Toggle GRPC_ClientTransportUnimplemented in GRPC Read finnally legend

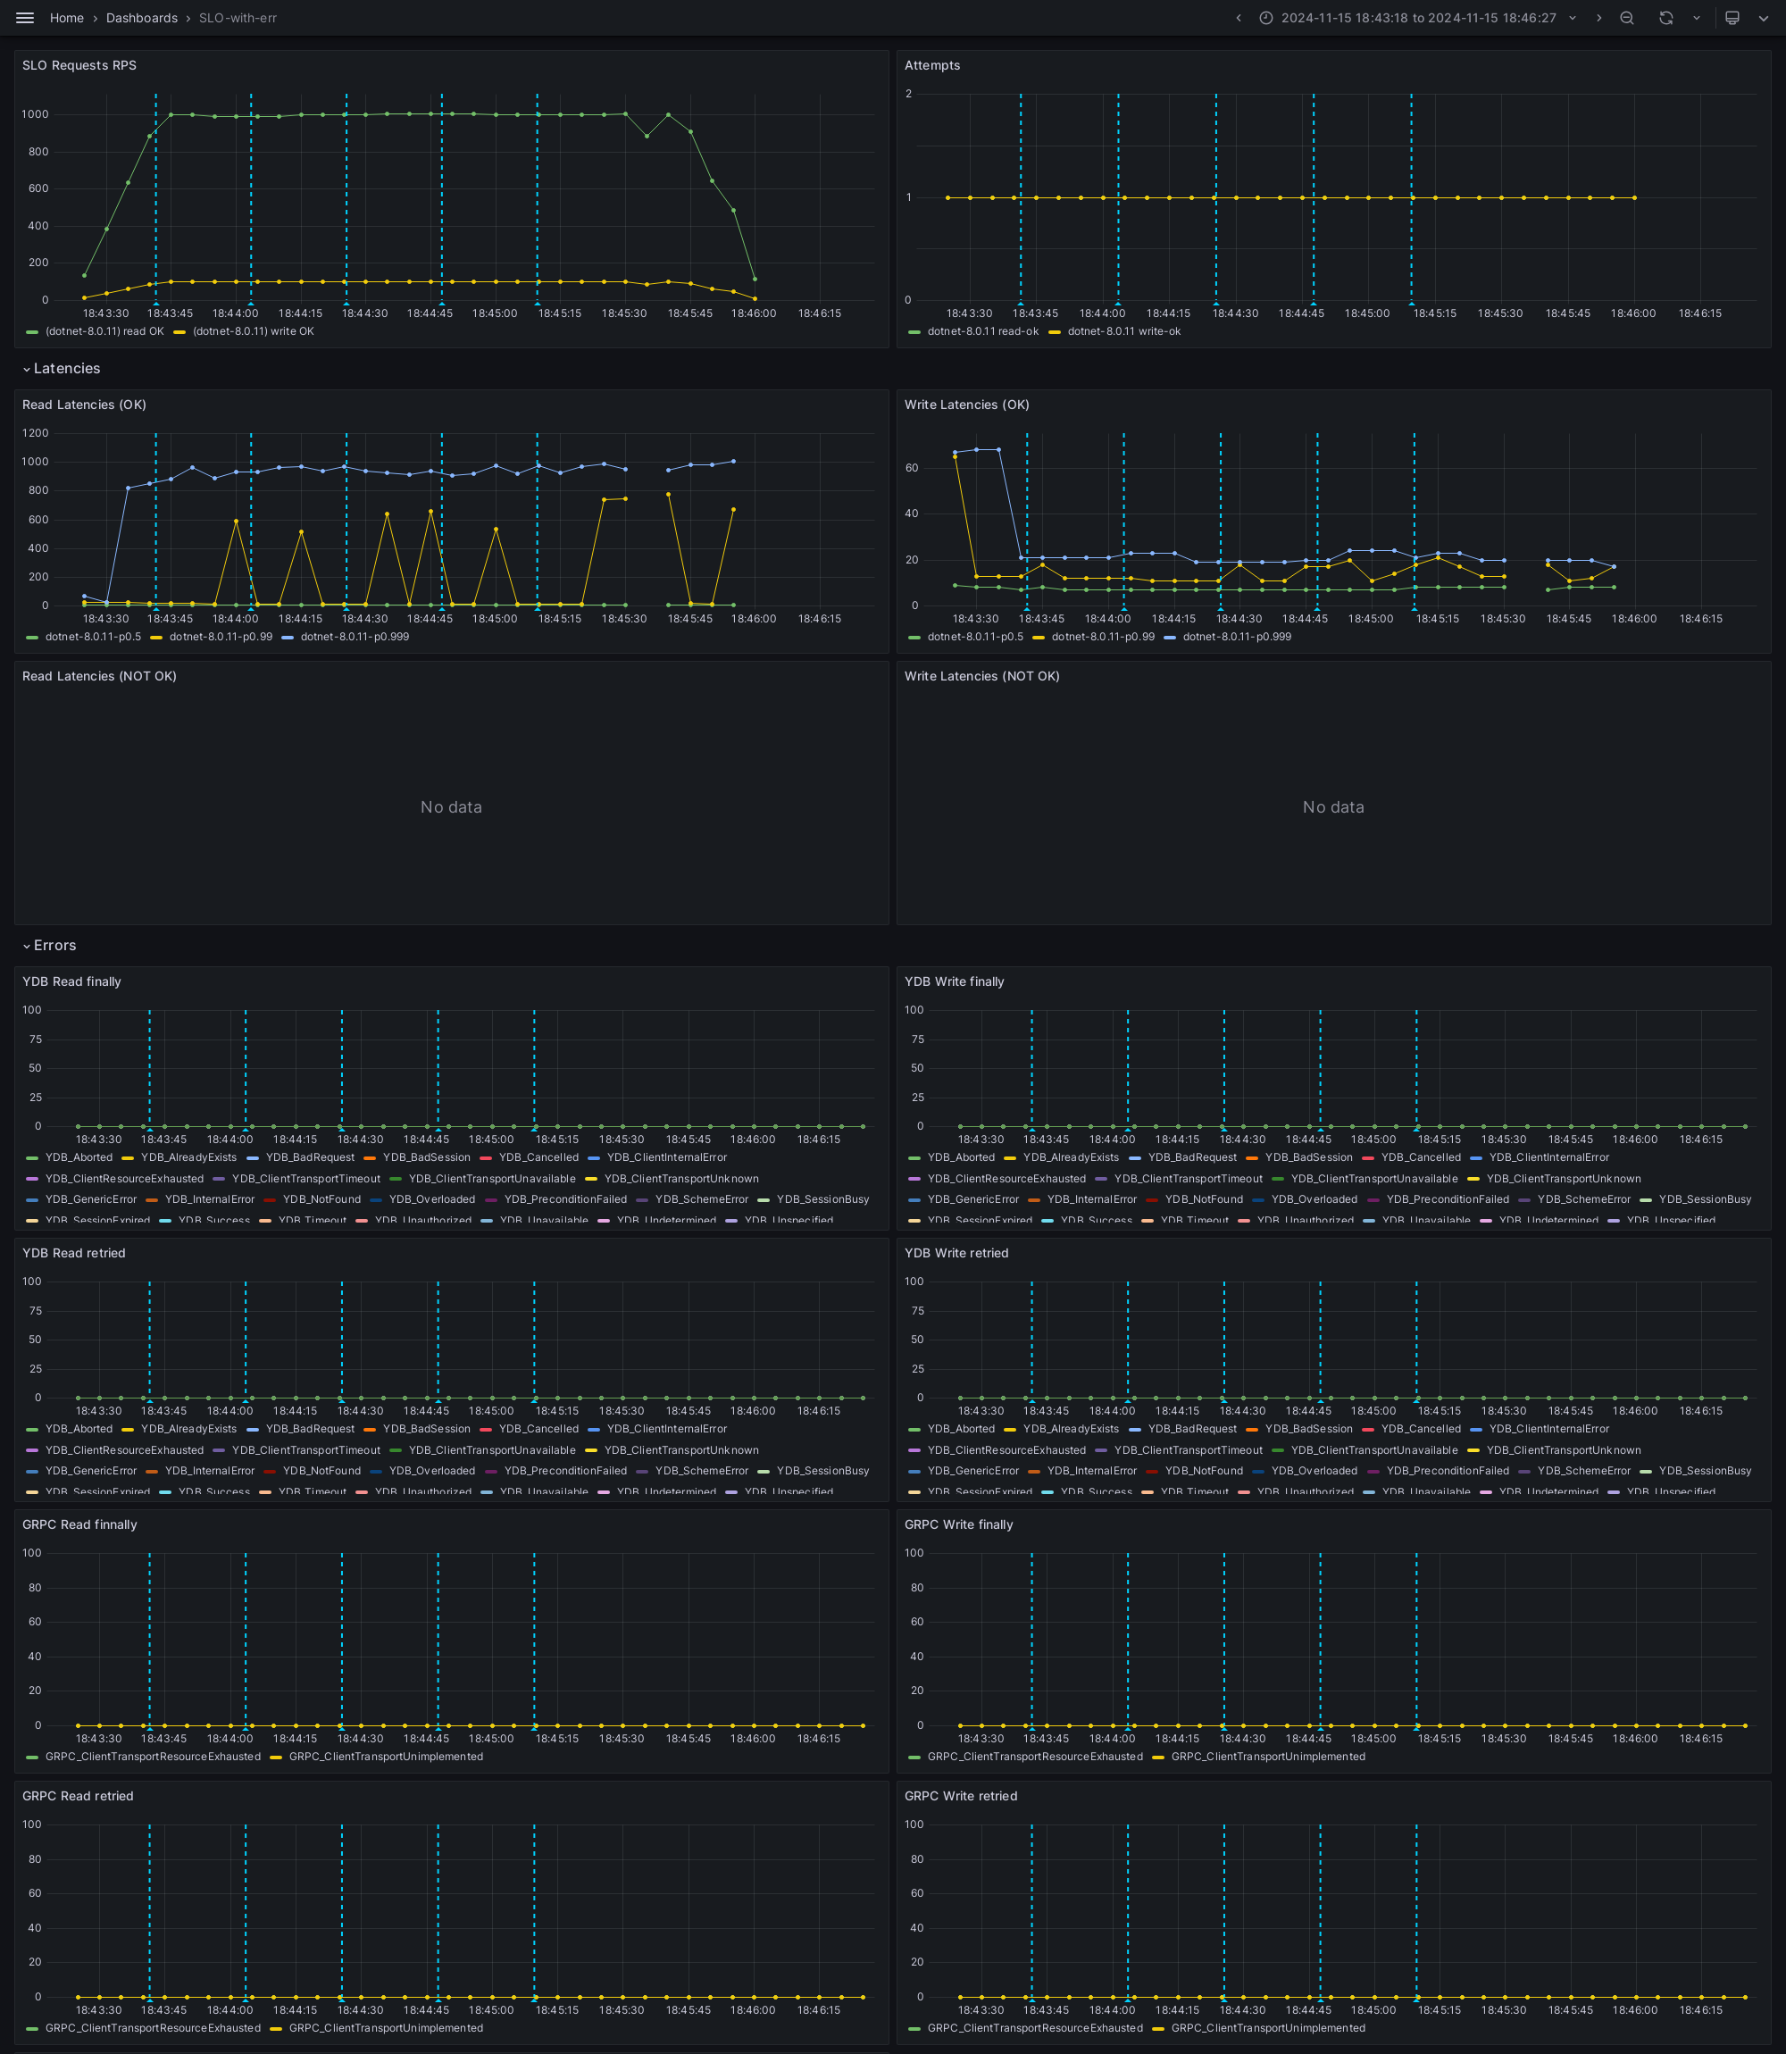[x=386, y=1757]
